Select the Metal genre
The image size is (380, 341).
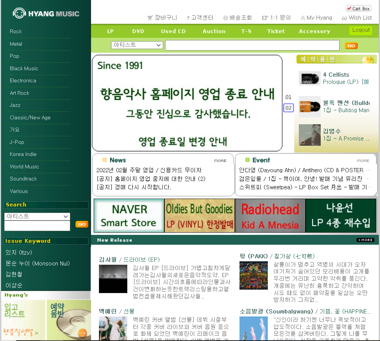[x=16, y=44]
